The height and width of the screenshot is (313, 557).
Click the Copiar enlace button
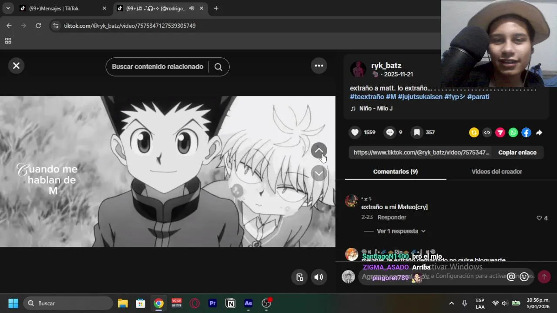click(x=517, y=153)
